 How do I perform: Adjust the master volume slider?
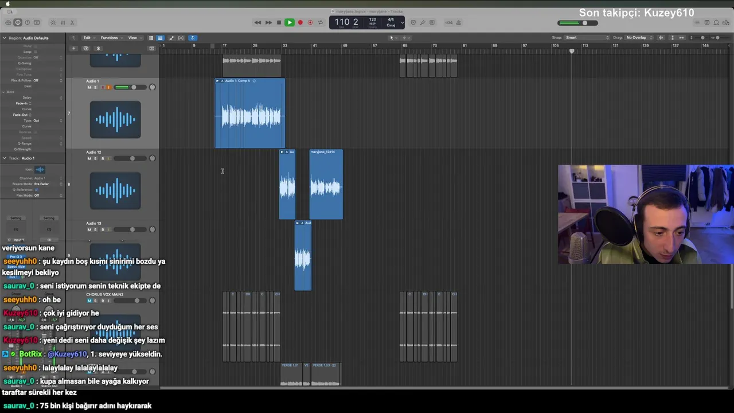[578, 23]
